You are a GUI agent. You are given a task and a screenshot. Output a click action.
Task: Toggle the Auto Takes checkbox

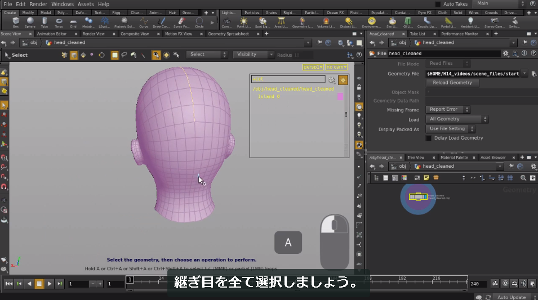[438, 4]
